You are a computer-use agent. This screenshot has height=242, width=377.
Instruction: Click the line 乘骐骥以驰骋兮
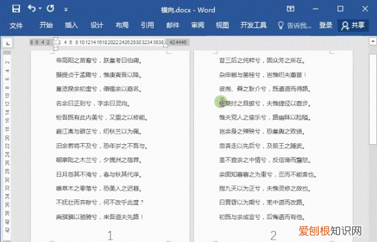point(100,217)
